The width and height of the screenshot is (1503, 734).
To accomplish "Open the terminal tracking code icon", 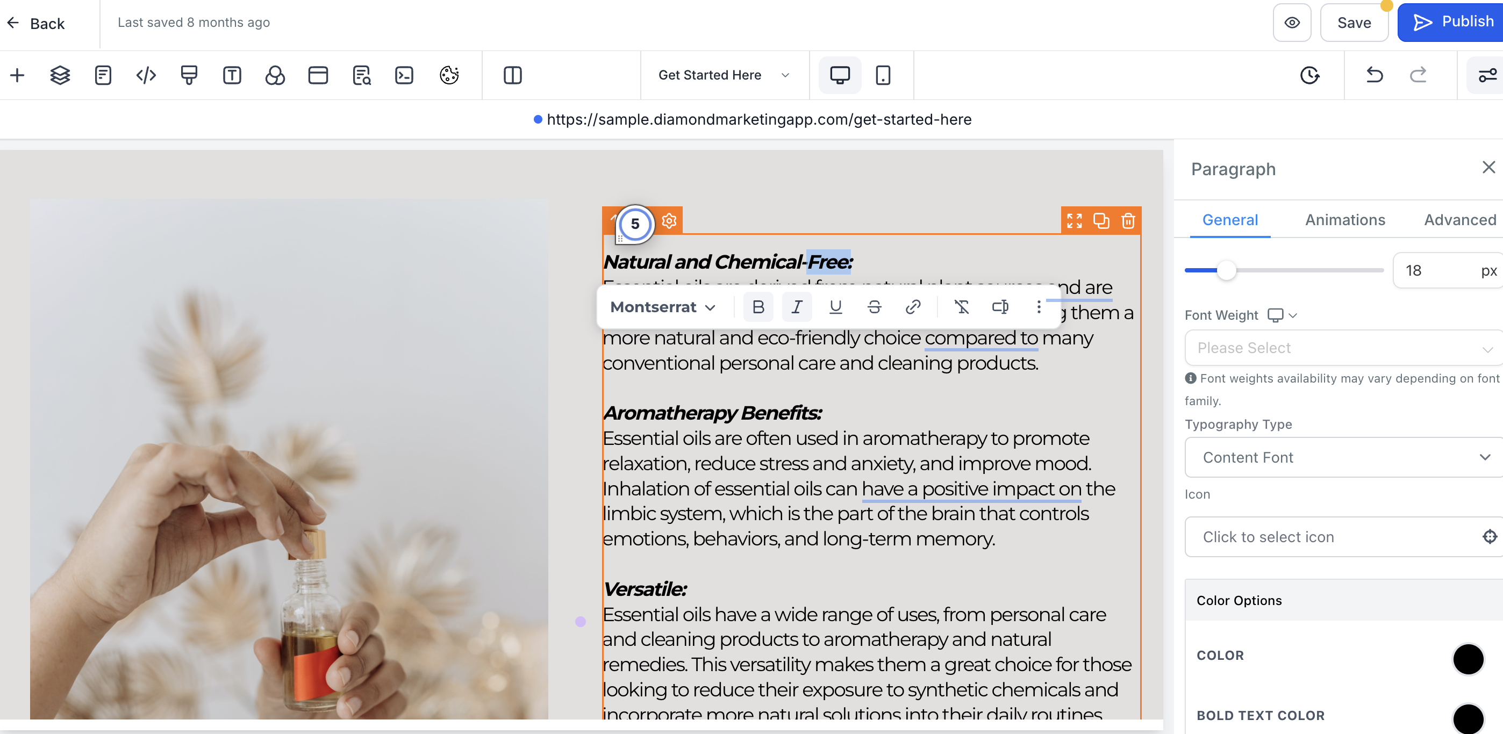I will coord(404,75).
